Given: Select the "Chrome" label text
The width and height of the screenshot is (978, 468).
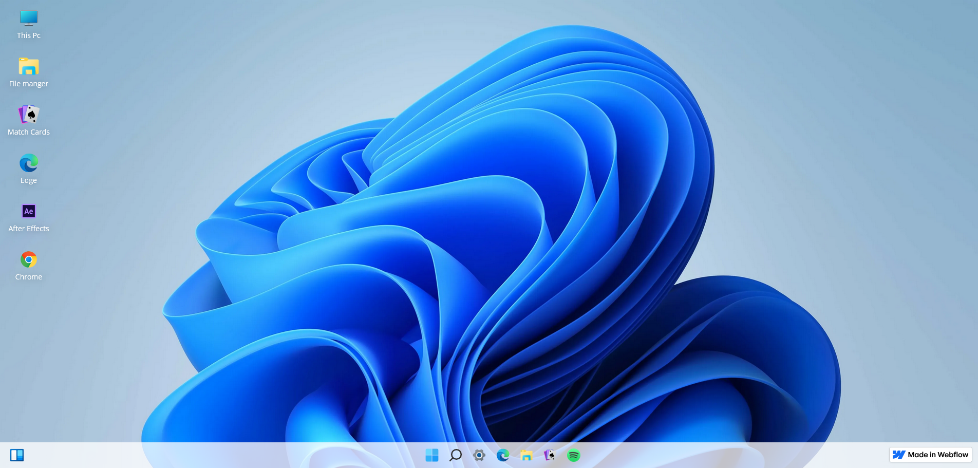Looking at the screenshot, I should point(29,277).
